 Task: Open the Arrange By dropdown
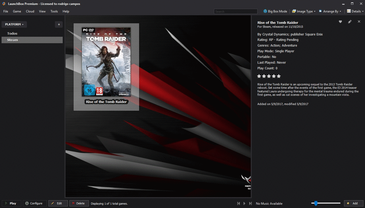pos(330,11)
